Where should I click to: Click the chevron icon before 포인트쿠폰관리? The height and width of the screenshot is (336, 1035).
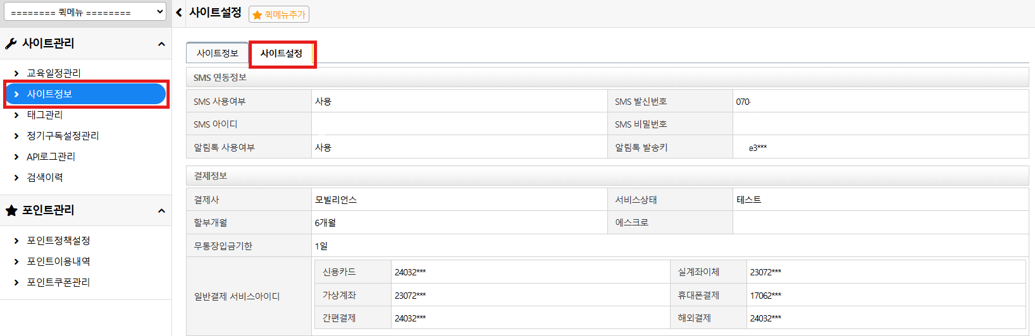click(16, 282)
